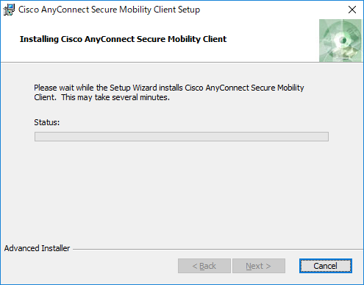364x285 pixels.
Task: Click the disabled Back button
Action: pos(204,266)
